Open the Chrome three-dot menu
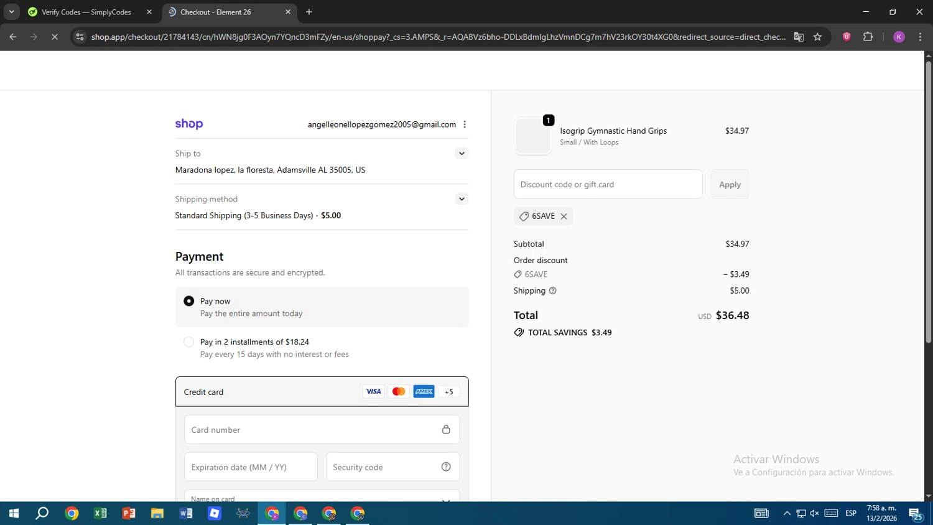Screen dimensions: 933x525 coord(920,37)
